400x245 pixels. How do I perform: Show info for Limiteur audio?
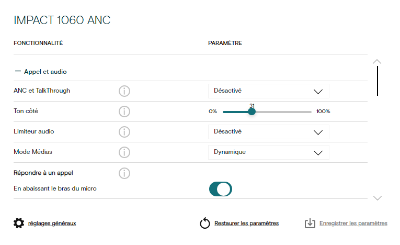point(124,132)
